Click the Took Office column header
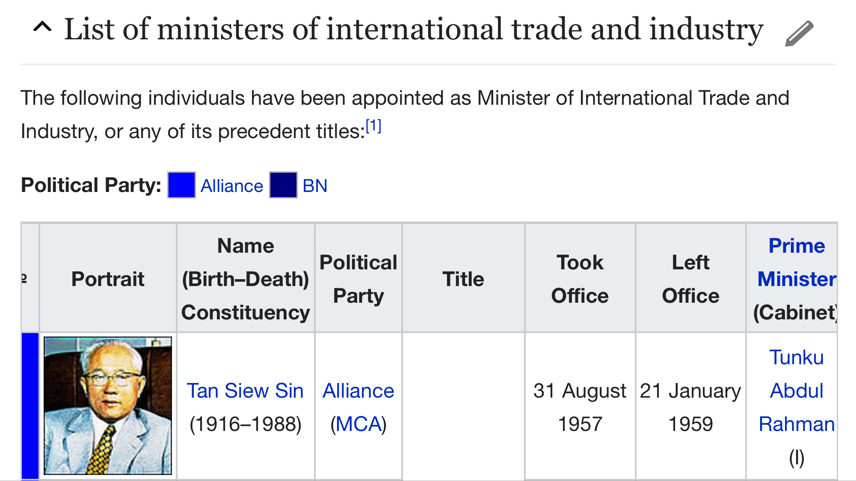 [580, 279]
